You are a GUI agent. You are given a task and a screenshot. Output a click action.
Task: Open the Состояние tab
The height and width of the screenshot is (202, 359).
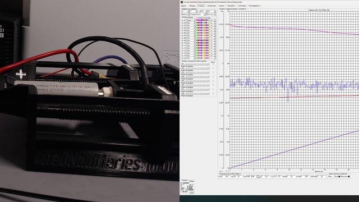(x=242, y=6)
